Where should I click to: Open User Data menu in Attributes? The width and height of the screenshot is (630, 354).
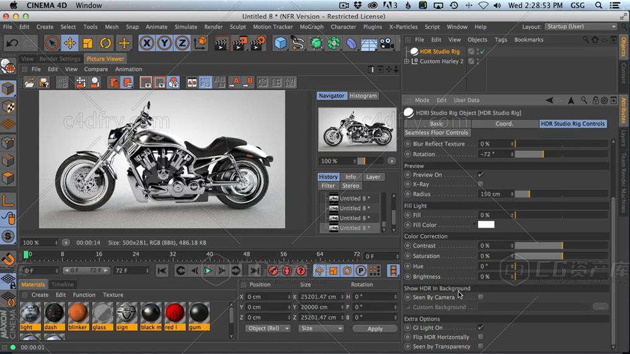click(466, 100)
